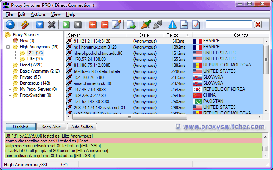Click the blue warning triangle icon
The height and width of the screenshot is (170, 273).
point(173,25)
